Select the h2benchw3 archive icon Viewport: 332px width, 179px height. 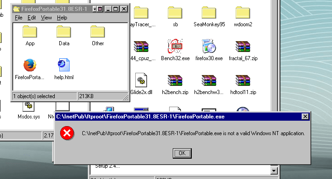tap(209, 80)
